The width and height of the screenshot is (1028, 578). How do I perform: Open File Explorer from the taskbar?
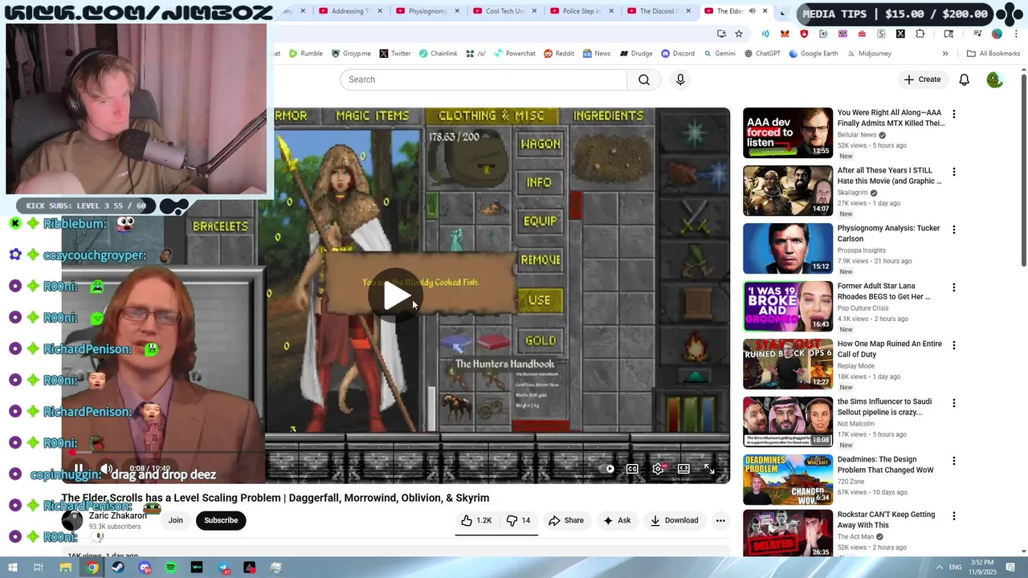coord(65,568)
